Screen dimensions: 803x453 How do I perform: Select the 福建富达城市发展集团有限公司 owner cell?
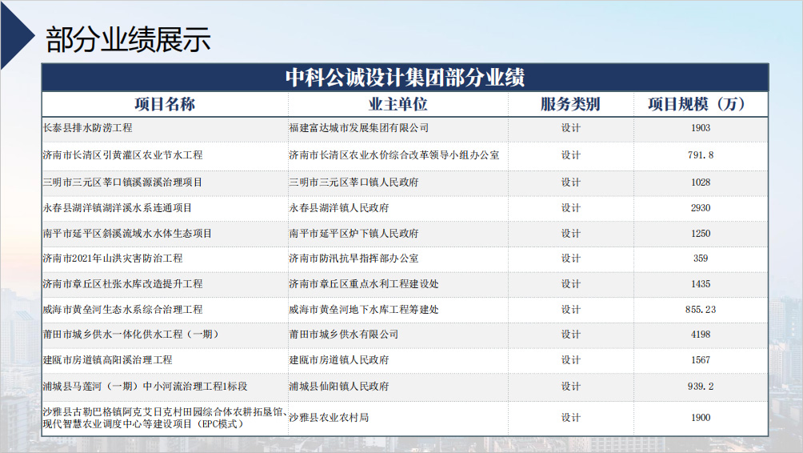(x=358, y=128)
